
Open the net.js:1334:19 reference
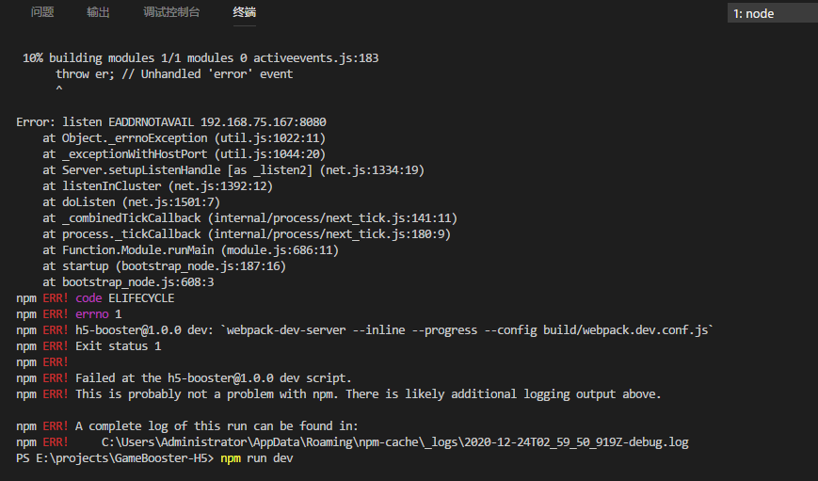click(x=375, y=170)
